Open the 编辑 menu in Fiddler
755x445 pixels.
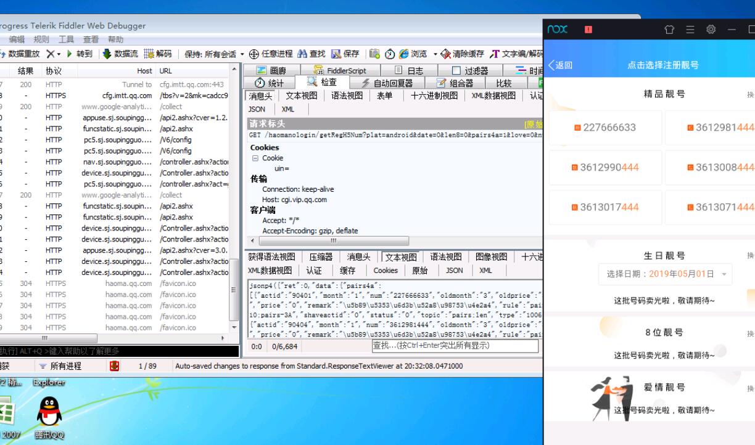[x=17, y=39]
